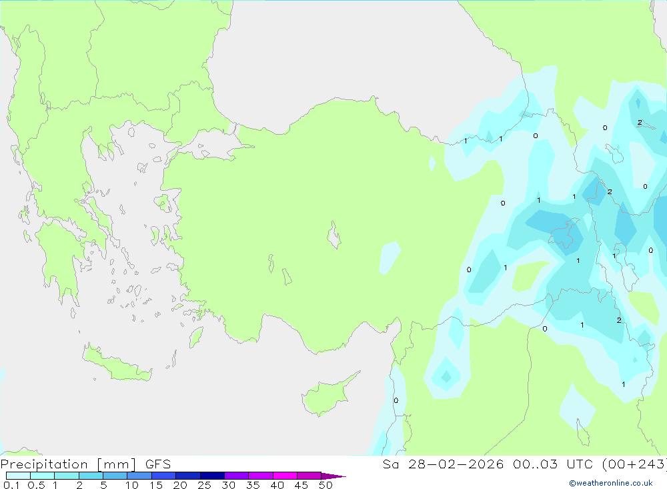Pick the 2–5 mm legend swatch
This screenshot has width=667, height=489.
click(91, 476)
